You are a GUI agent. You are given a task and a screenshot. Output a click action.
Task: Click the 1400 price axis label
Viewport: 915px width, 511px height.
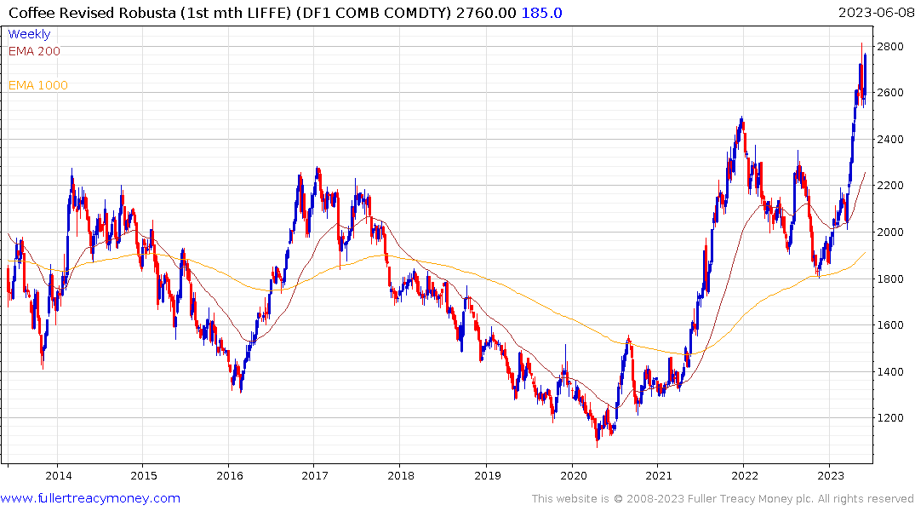point(891,372)
